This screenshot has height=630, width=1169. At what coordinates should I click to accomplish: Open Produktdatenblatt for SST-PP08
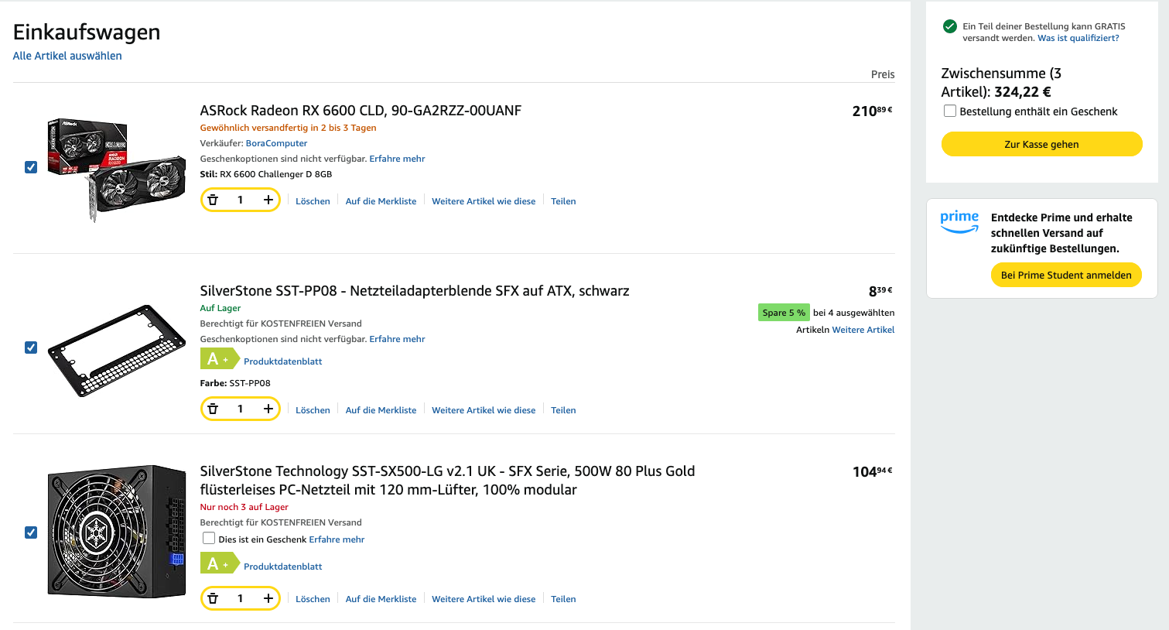click(x=282, y=361)
